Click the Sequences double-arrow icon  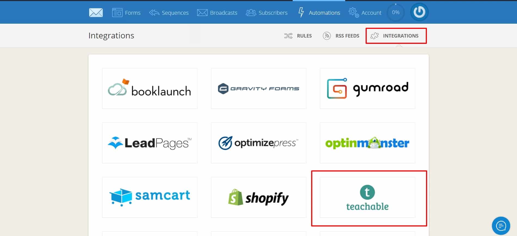[154, 13]
